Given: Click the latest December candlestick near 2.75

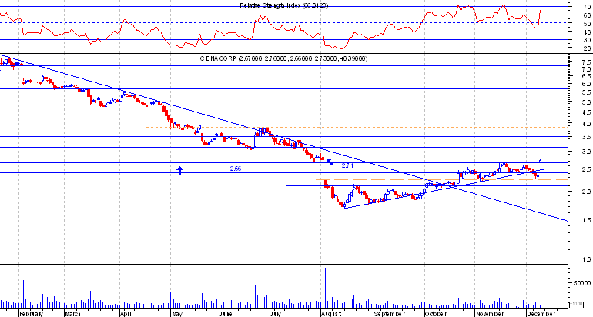Looking at the screenshot, I should 541,162.
